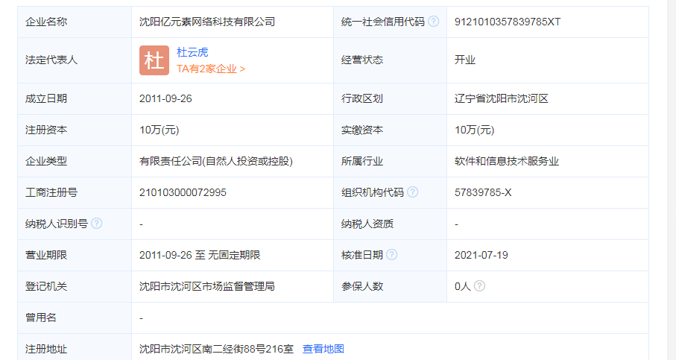Click the 经营状态 label cell
676x360 pixels.
(390, 60)
